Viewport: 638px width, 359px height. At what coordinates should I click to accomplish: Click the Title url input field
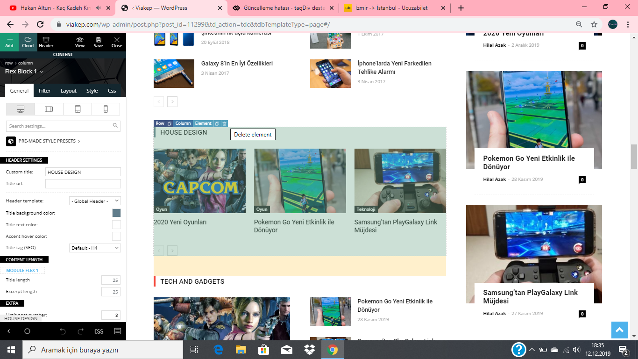[x=83, y=184]
